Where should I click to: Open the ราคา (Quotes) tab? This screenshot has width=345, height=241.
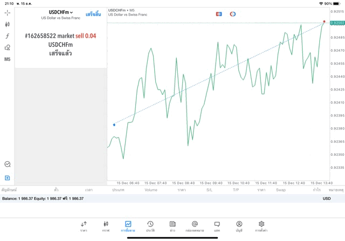[x=84, y=226]
